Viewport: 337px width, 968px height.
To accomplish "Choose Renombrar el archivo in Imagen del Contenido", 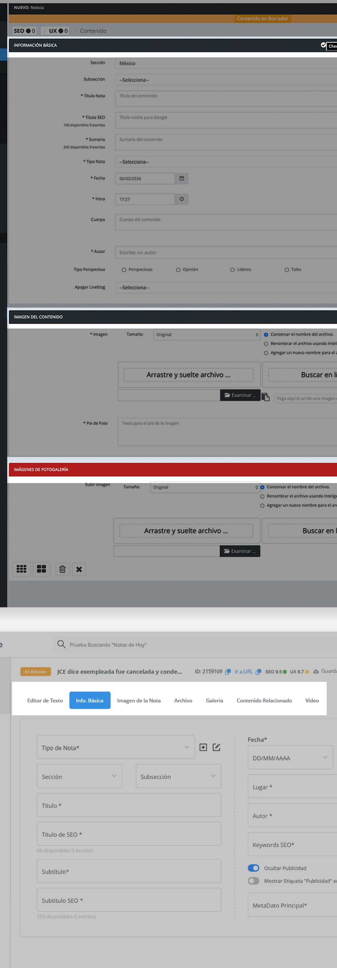I will point(266,344).
